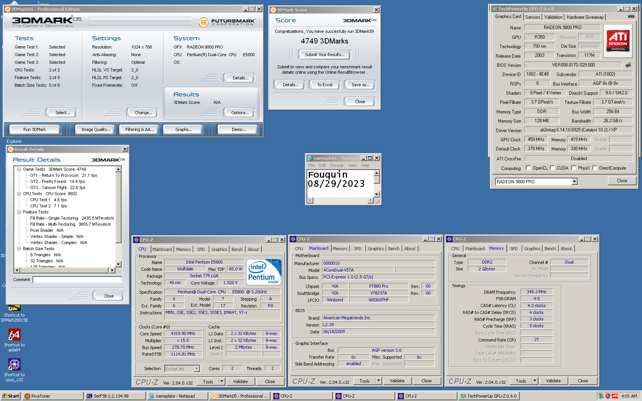642x401 pixels.
Task: Click the Comment input field
Action: pyautogui.click(x=78, y=280)
